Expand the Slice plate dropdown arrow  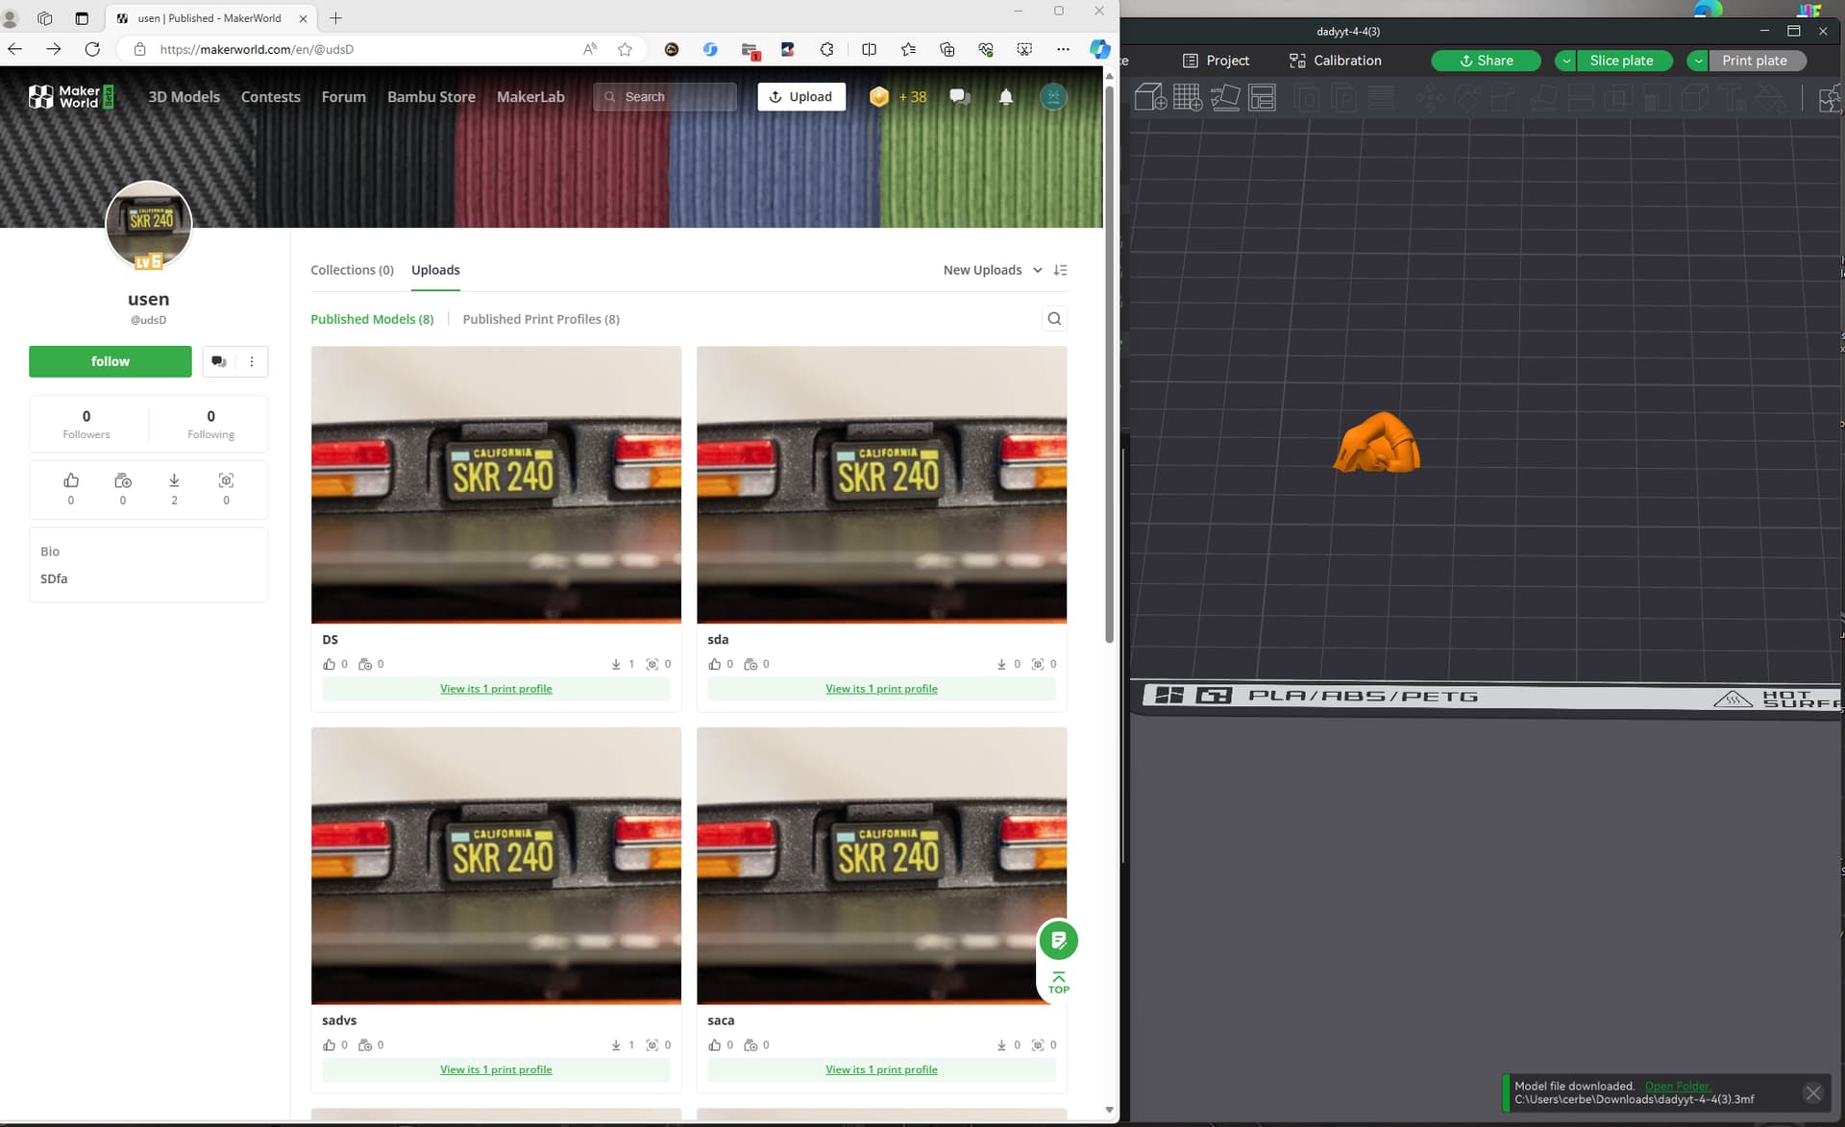coord(1565,61)
